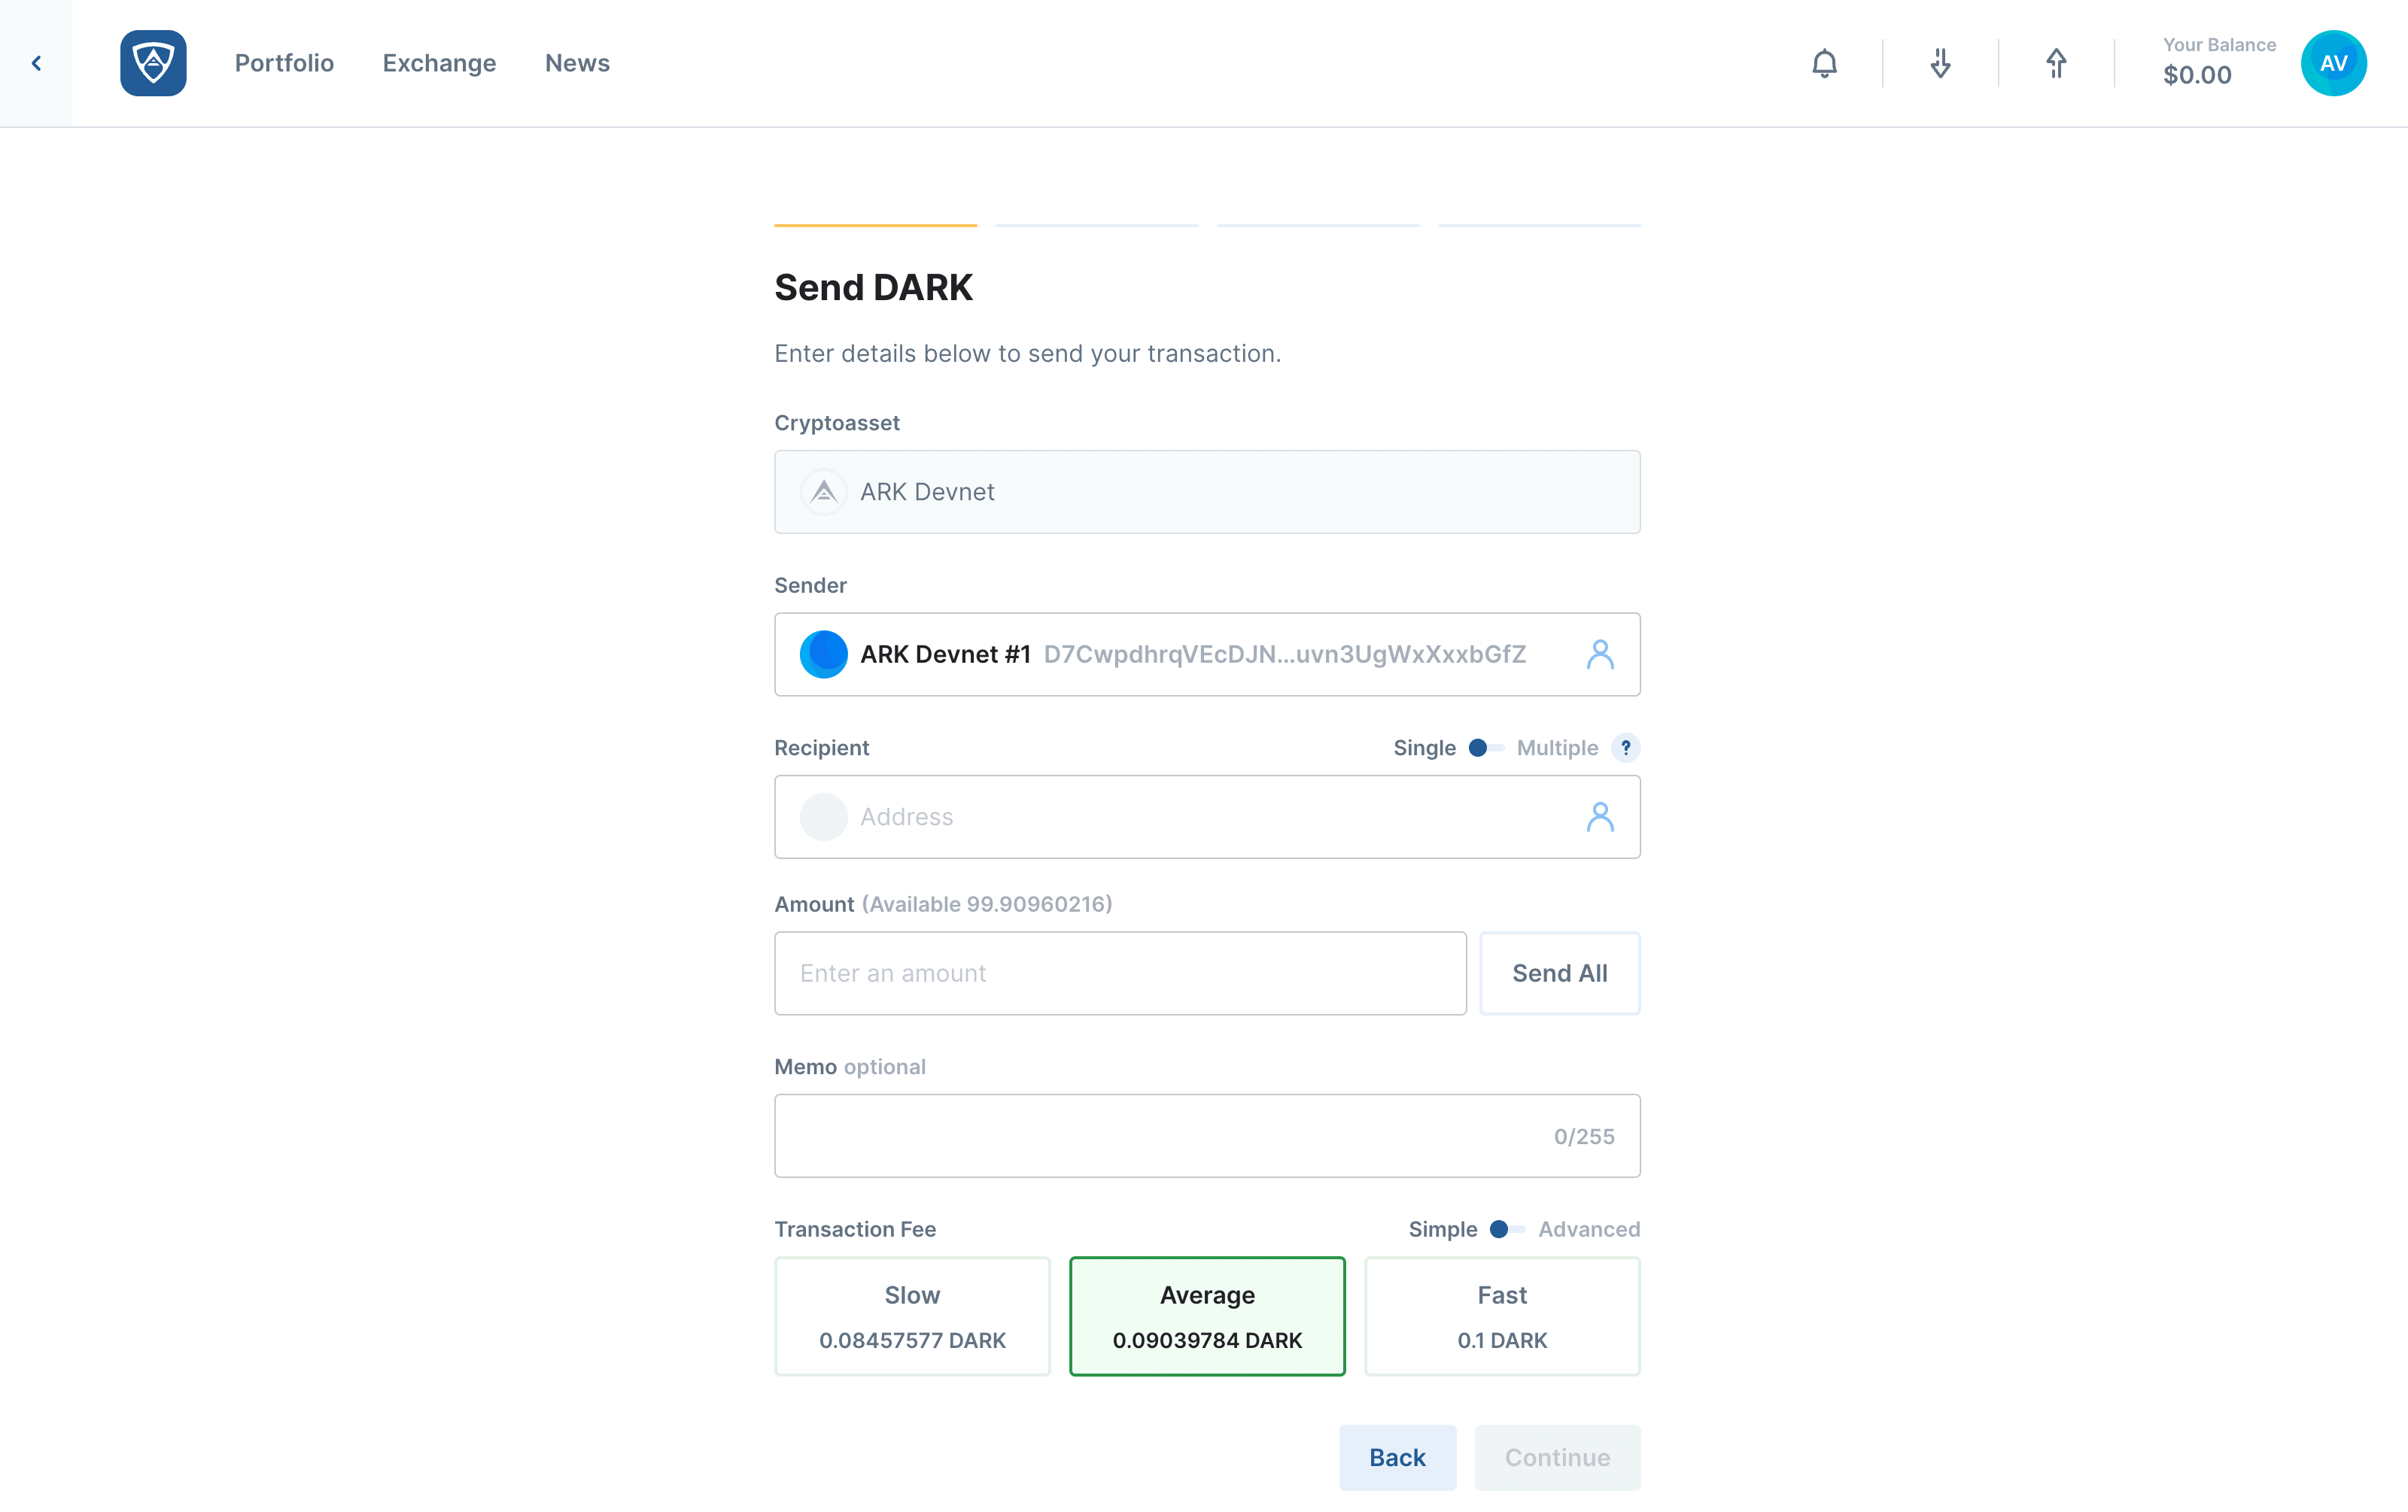Open sender wallet selector person icon
The width and height of the screenshot is (2408, 1512).
[x=1600, y=654]
